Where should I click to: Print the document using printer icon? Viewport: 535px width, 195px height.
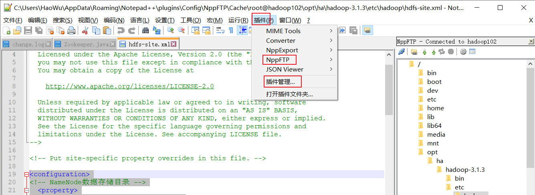click(71, 30)
